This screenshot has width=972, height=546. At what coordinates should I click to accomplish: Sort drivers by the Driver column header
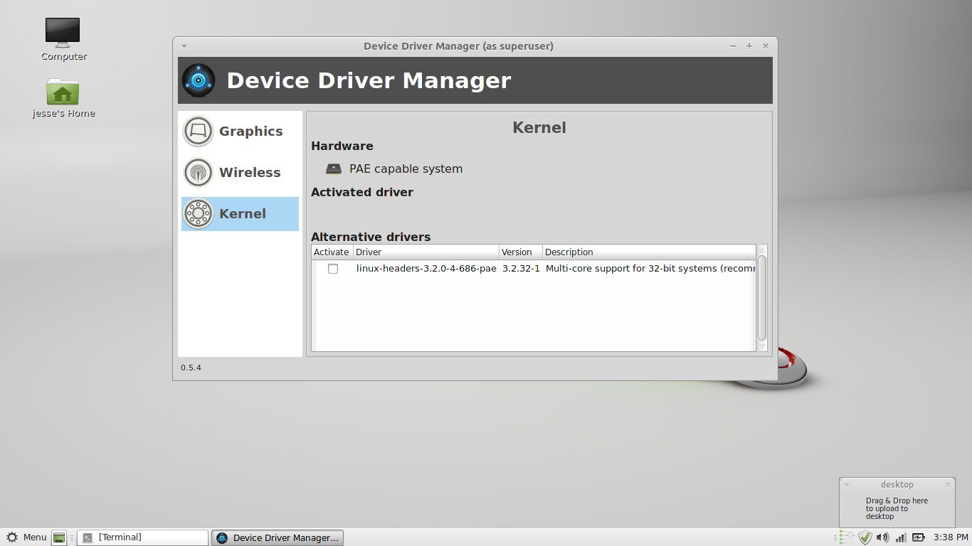(x=426, y=252)
